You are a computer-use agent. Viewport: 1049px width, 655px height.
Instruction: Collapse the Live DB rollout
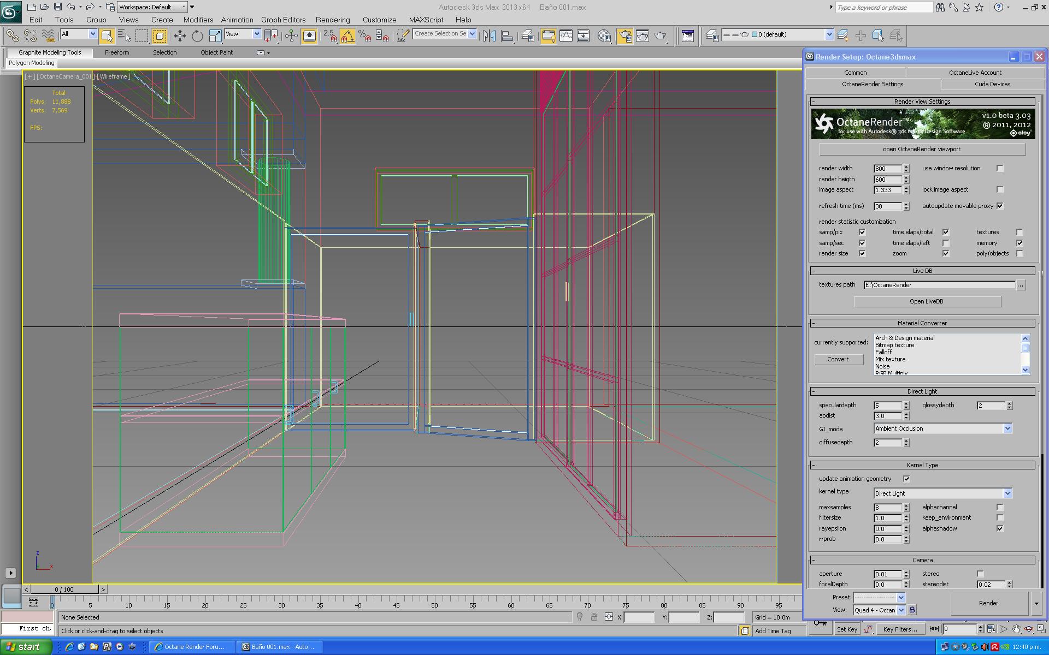922,271
